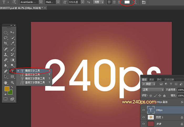Open the blend mode Normal dropdown
Viewport: 184px width, 127px height.
tap(153, 90)
